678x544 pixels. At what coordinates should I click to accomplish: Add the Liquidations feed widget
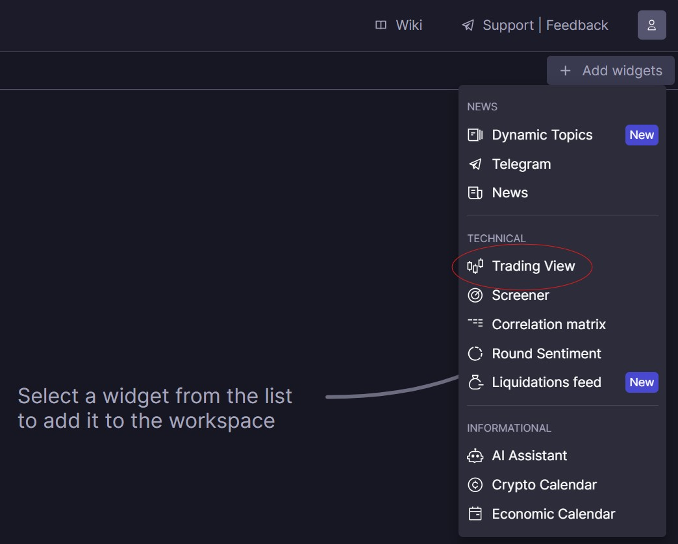pos(546,382)
